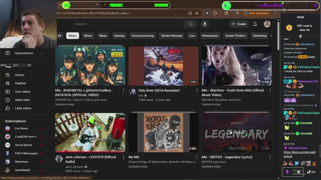321x180 pixels.
Task: Click the YouTube page vertical scrollbar
Action: tap(278, 36)
